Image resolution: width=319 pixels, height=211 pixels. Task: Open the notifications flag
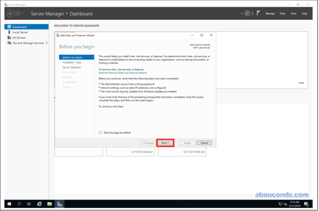(x=258, y=13)
